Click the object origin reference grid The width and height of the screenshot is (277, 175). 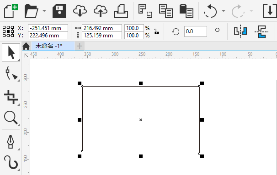point(8,31)
